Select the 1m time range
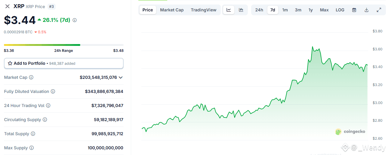388x155 pixels. (285, 10)
